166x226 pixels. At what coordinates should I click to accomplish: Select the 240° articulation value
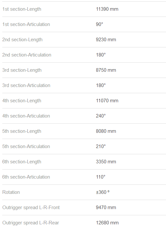[x=101, y=116]
